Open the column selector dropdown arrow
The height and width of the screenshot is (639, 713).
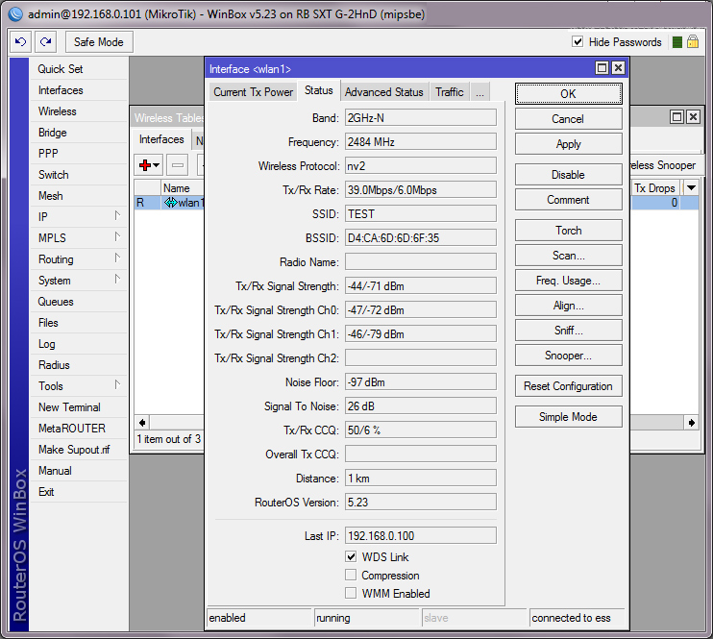691,187
